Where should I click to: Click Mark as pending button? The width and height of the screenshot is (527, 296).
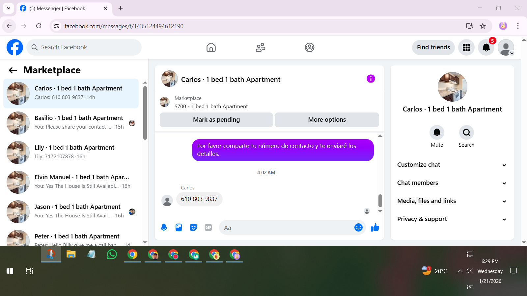coord(216,120)
